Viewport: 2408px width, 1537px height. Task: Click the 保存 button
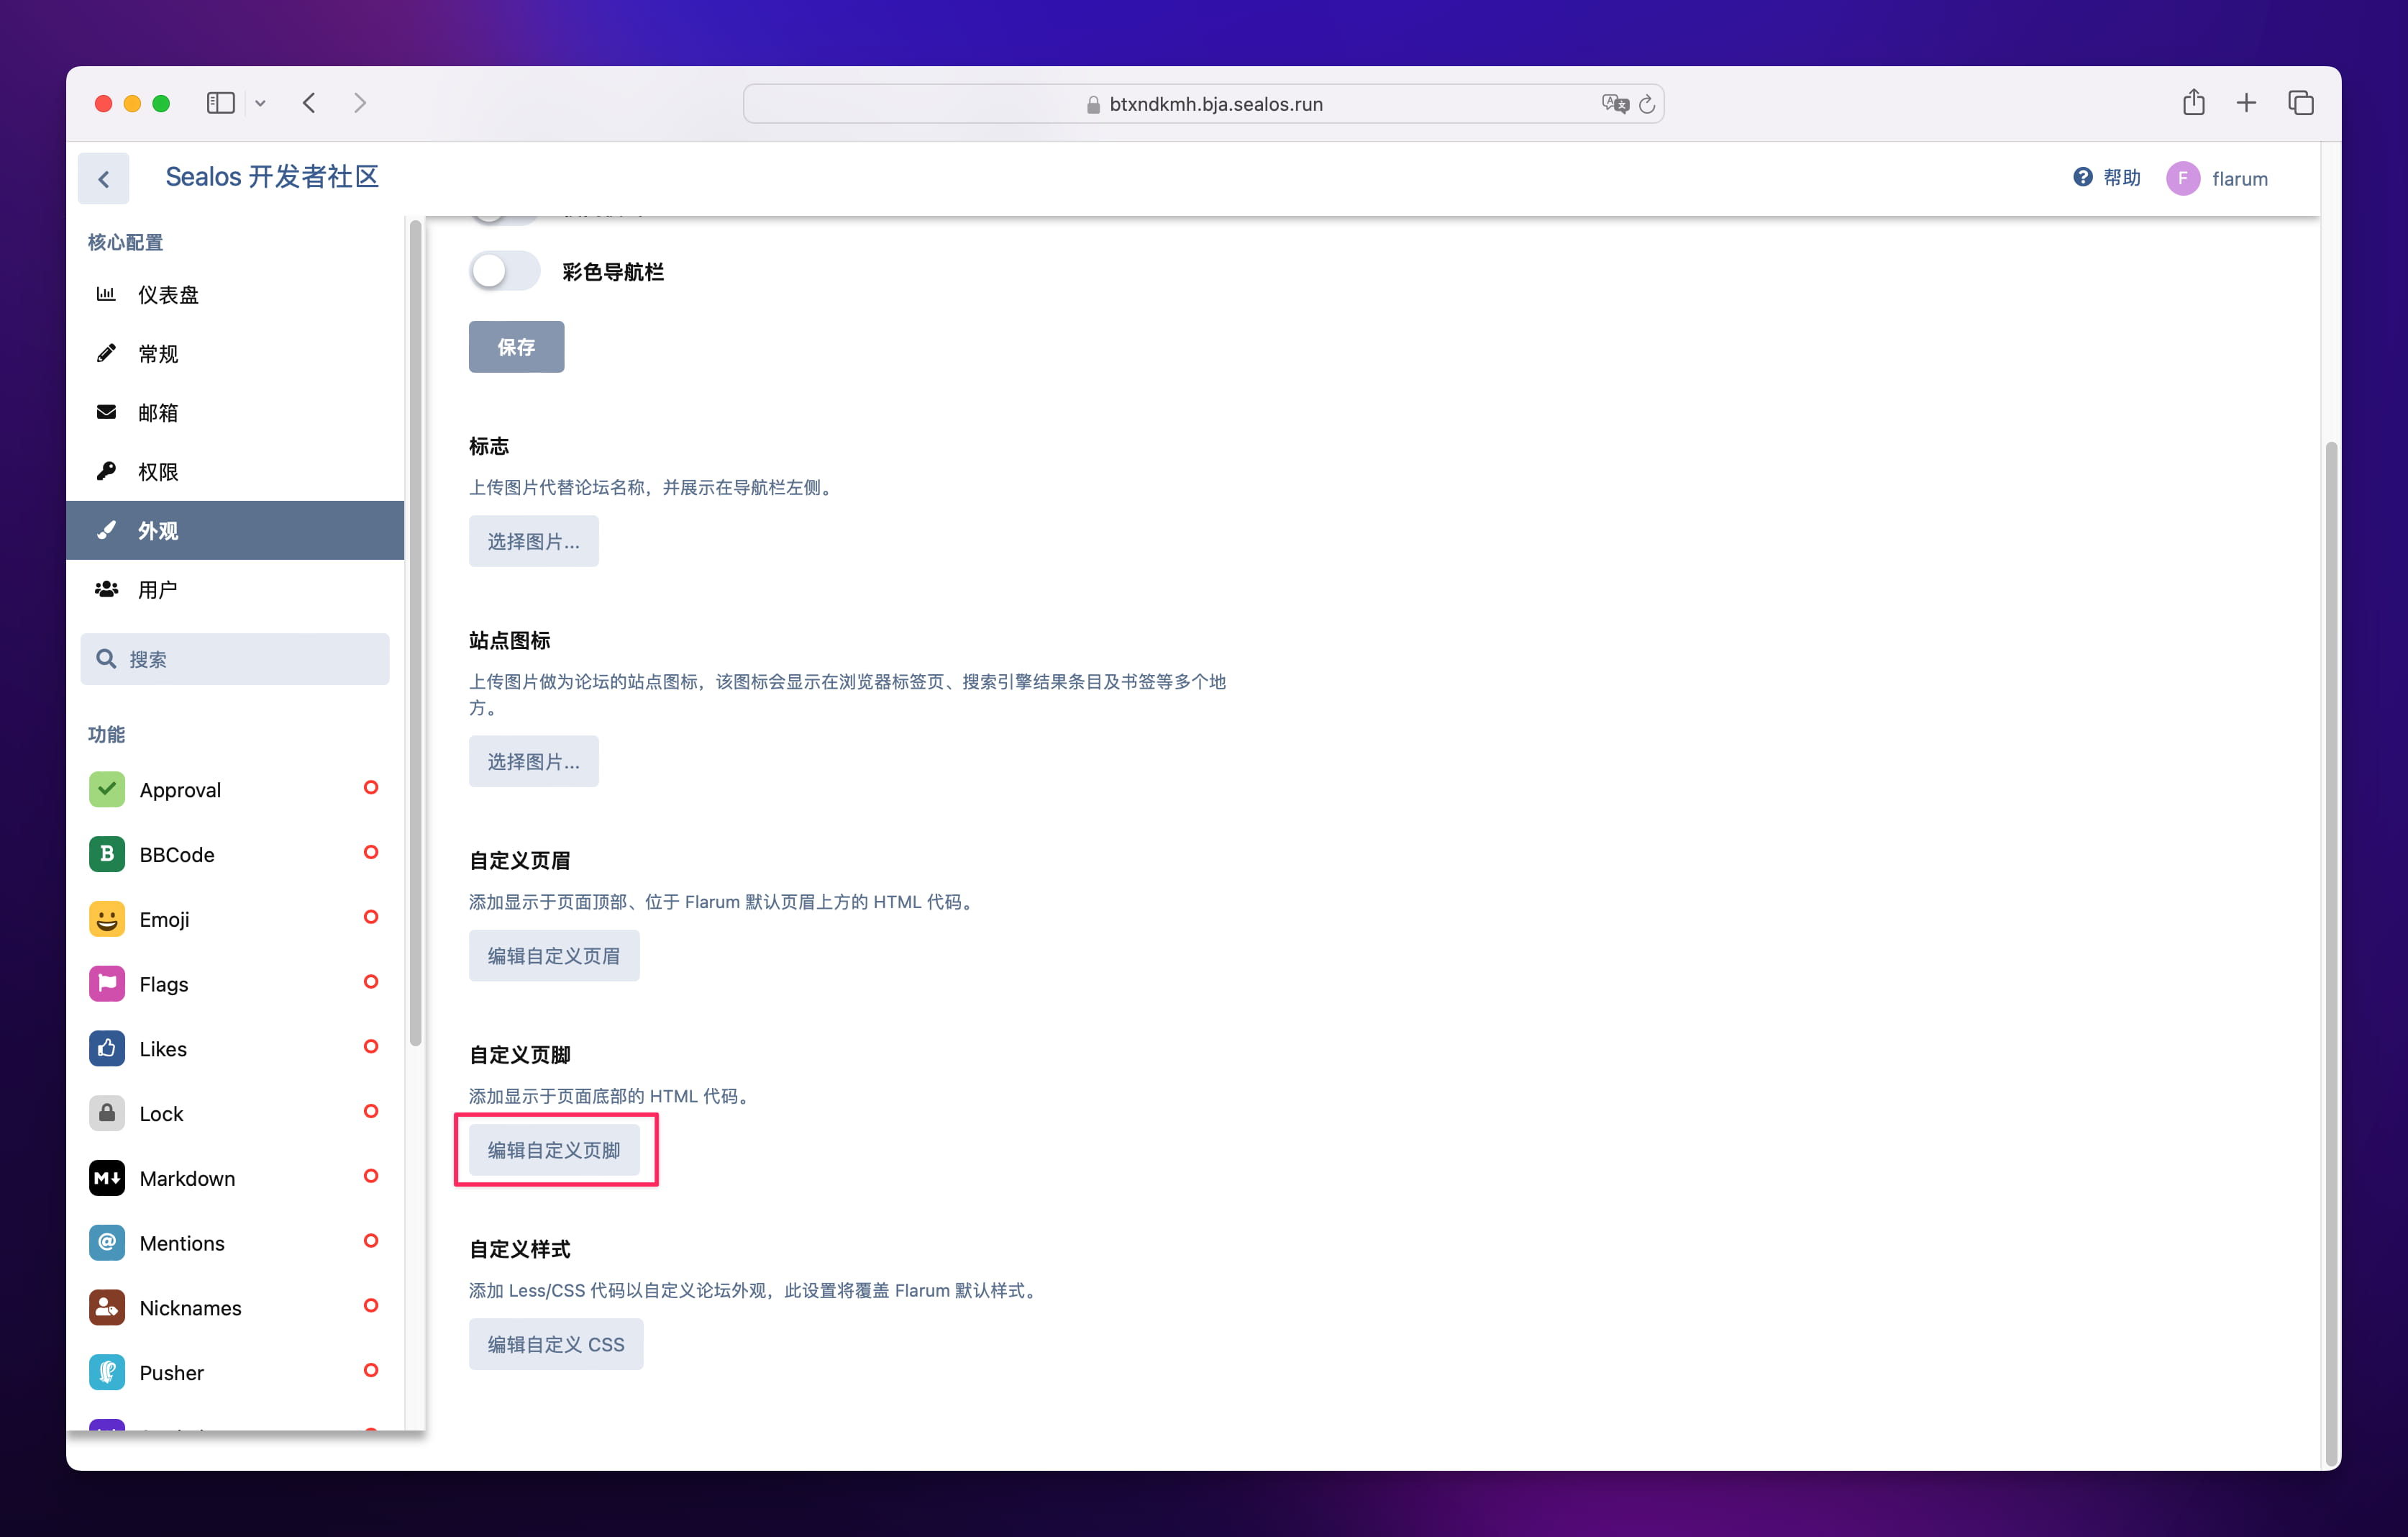pyautogui.click(x=516, y=346)
